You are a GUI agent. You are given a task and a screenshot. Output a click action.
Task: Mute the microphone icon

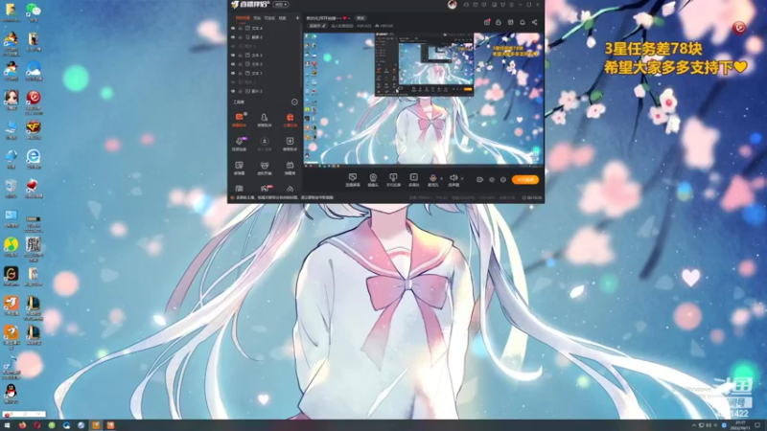pyautogui.click(x=433, y=180)
